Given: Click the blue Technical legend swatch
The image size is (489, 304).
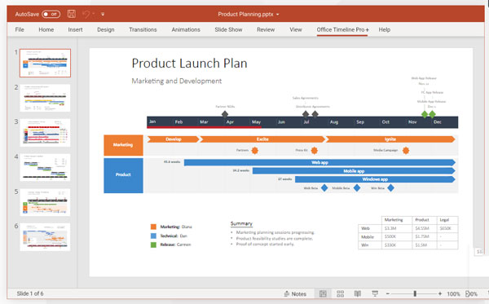Looking at the screenshot, I should [153, 236].
